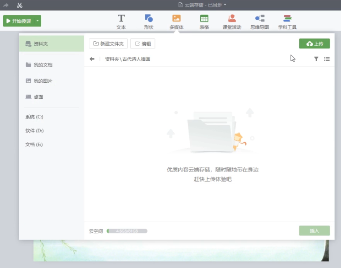Open the 文本 text tool
Image resolution: width=341 pixels, height=268 pixels.
[x=121, y=21]
